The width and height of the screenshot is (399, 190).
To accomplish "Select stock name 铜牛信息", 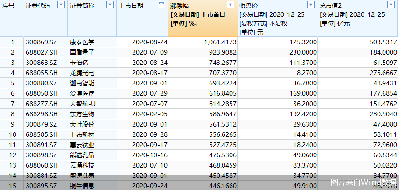I will [x=82, y=186].
